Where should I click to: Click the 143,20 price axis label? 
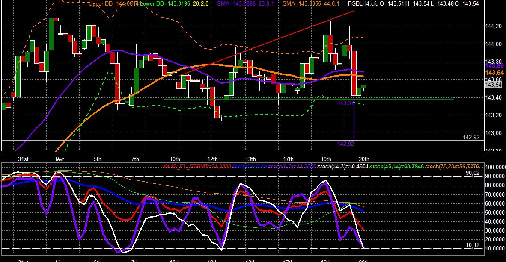click(x=494, y=115)
